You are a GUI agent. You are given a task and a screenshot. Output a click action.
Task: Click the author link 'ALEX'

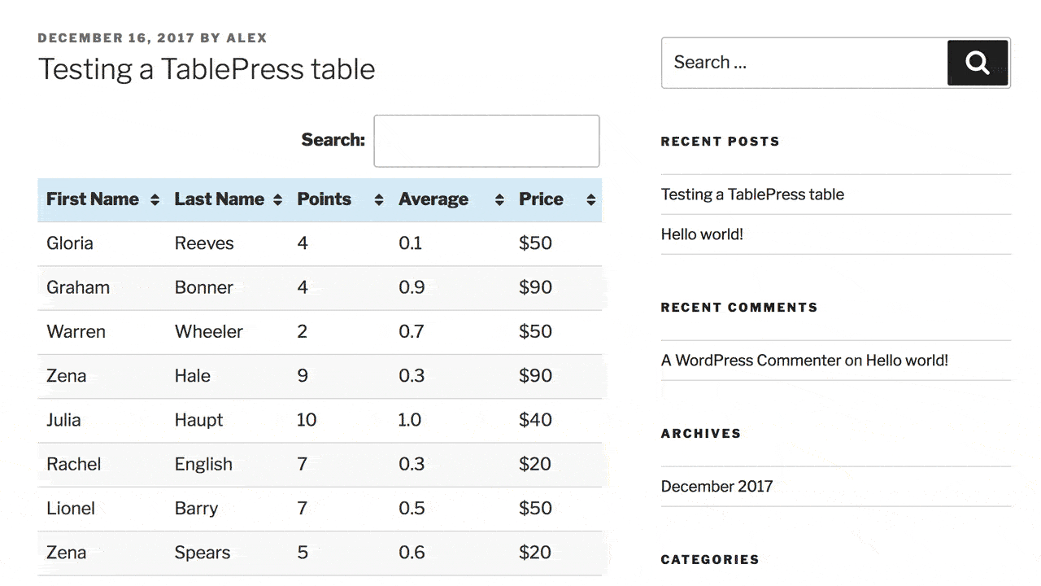point(246,37)
